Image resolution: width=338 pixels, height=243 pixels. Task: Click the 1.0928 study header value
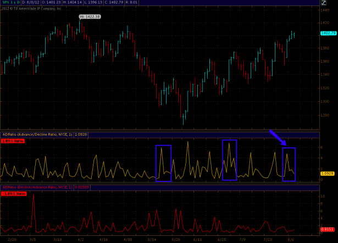(x=81, y=135)
